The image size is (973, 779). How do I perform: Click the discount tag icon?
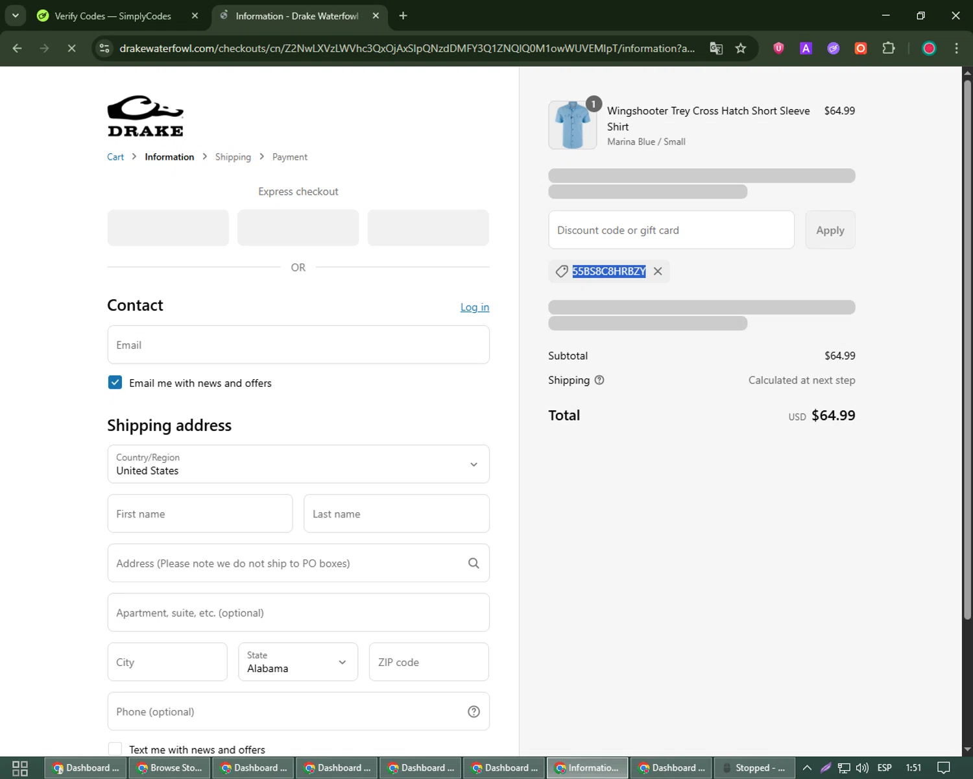coord(562,271)
